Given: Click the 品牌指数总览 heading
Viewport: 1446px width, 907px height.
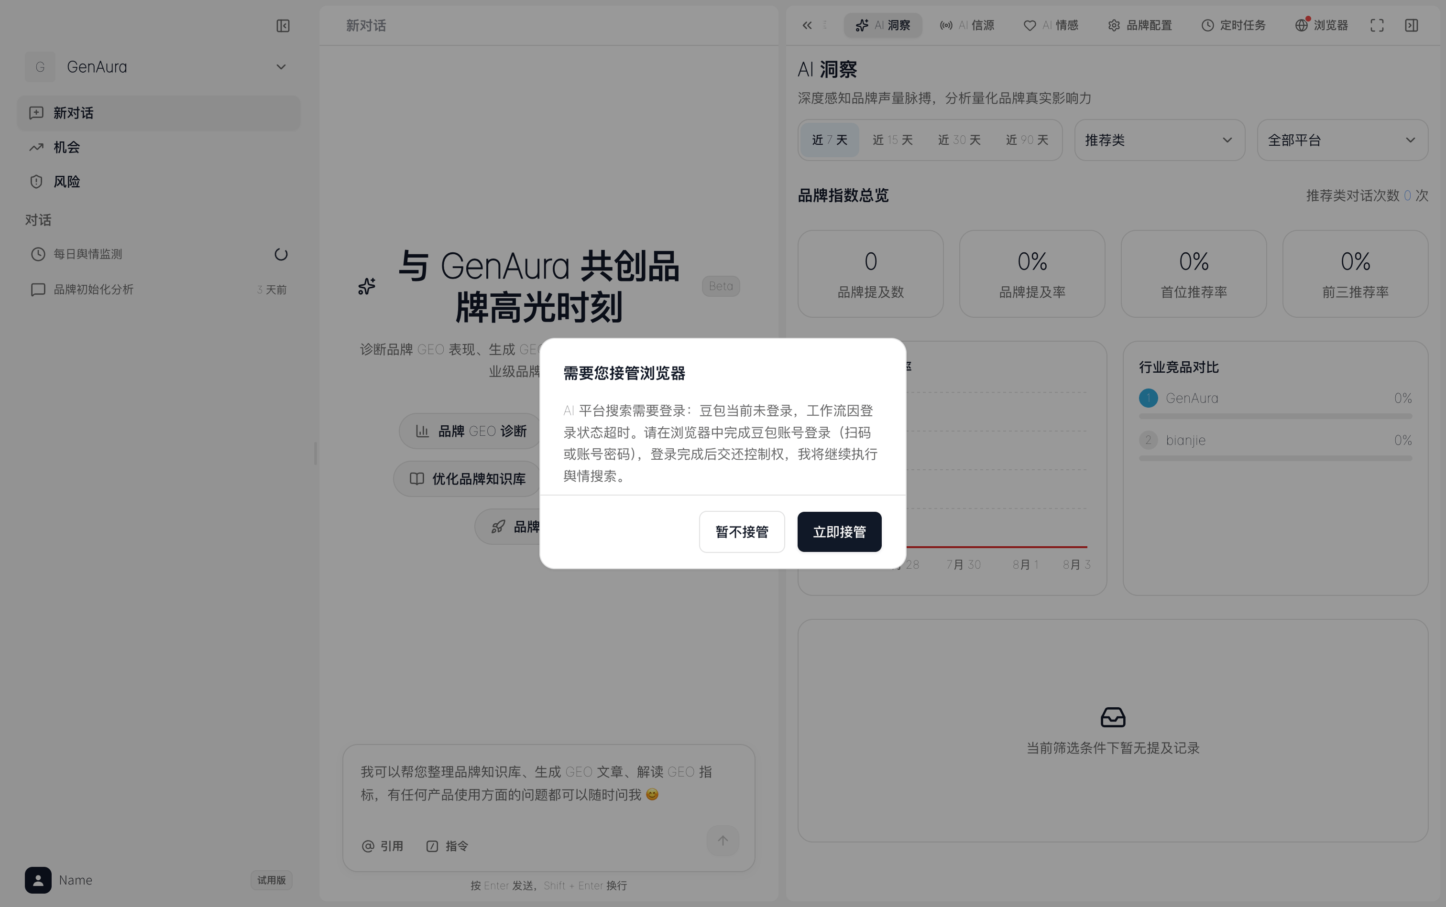Looking at the screenshot, I should (843, 195).
